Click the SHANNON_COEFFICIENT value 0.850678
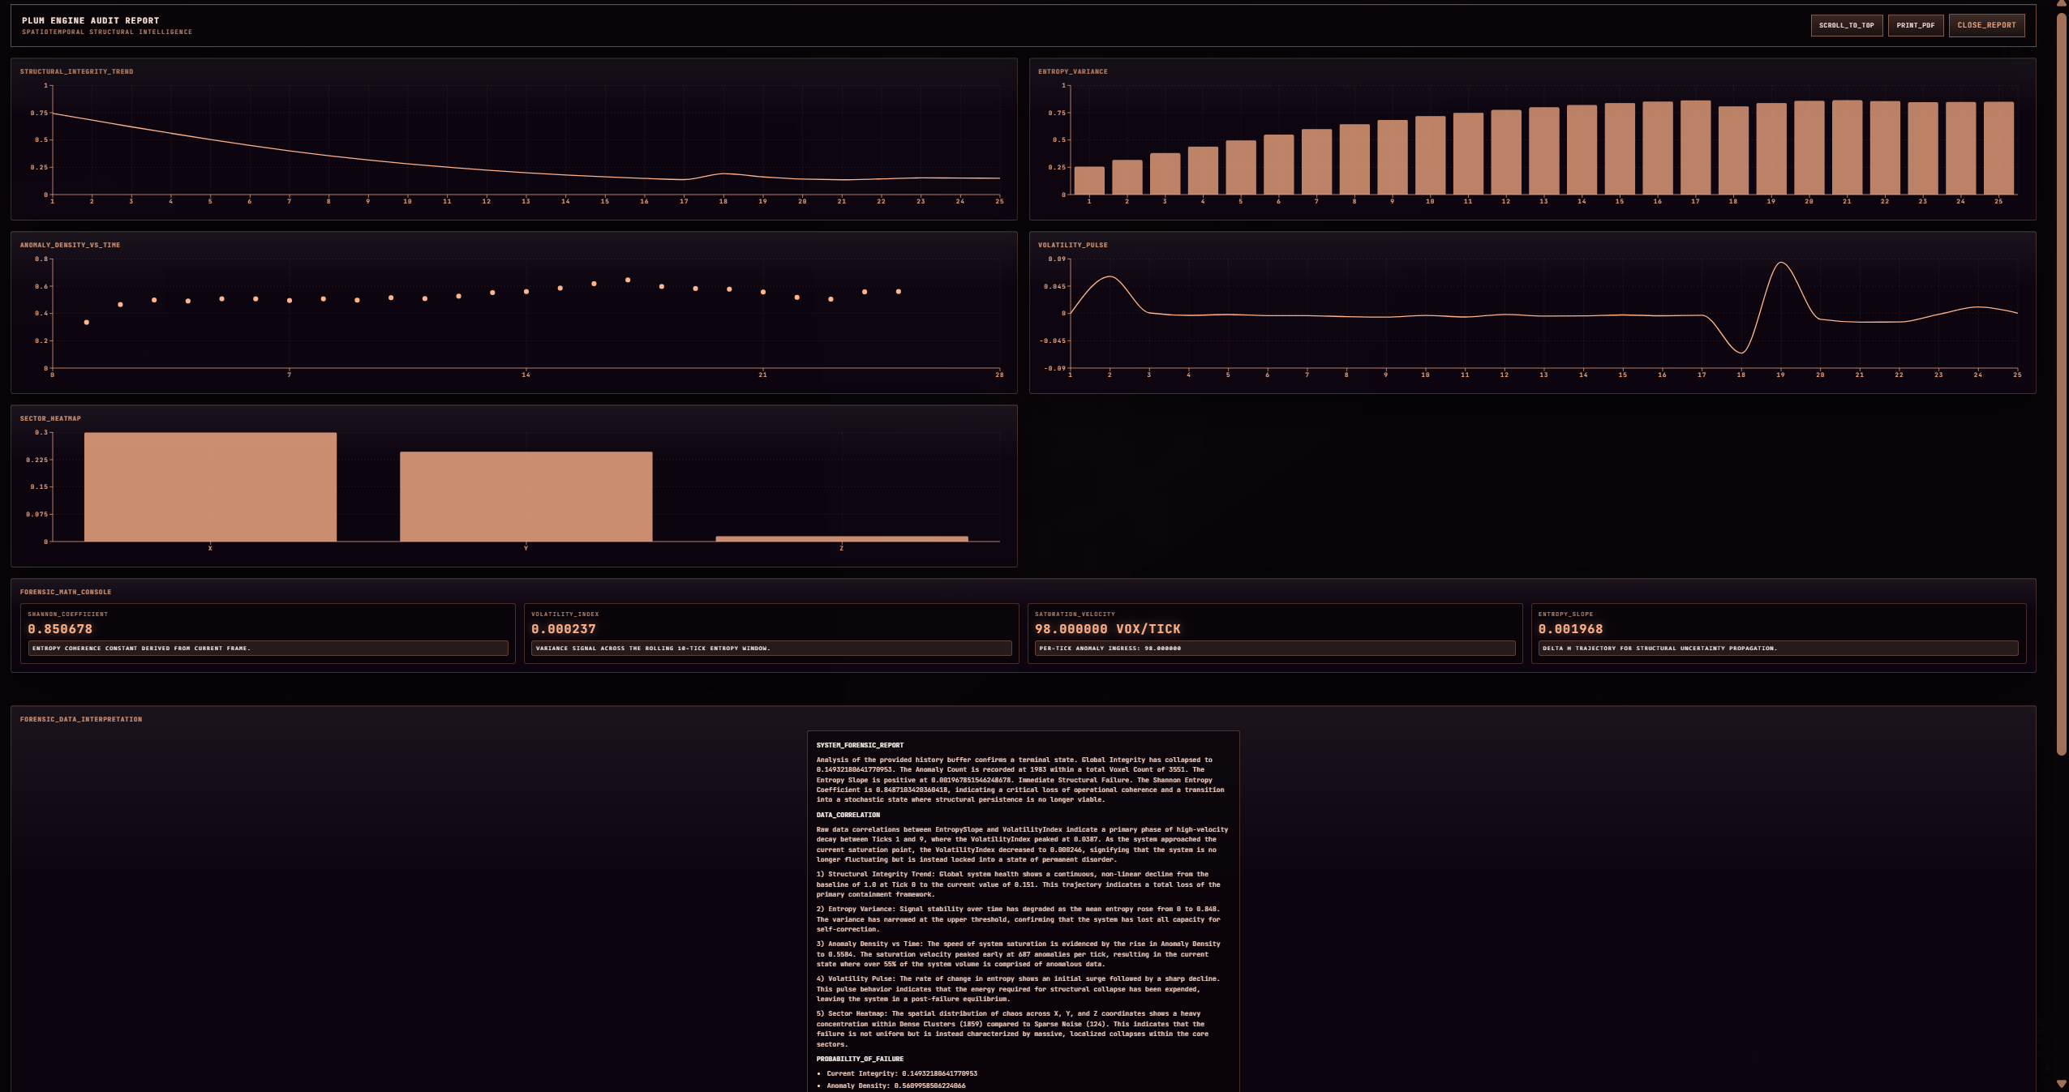2069x1092 pixels. (60, 629)
